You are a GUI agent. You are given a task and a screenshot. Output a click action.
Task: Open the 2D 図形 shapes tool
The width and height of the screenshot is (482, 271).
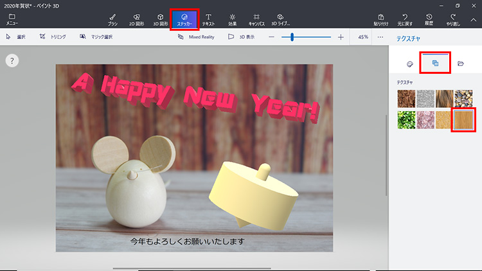pos(136,18)
